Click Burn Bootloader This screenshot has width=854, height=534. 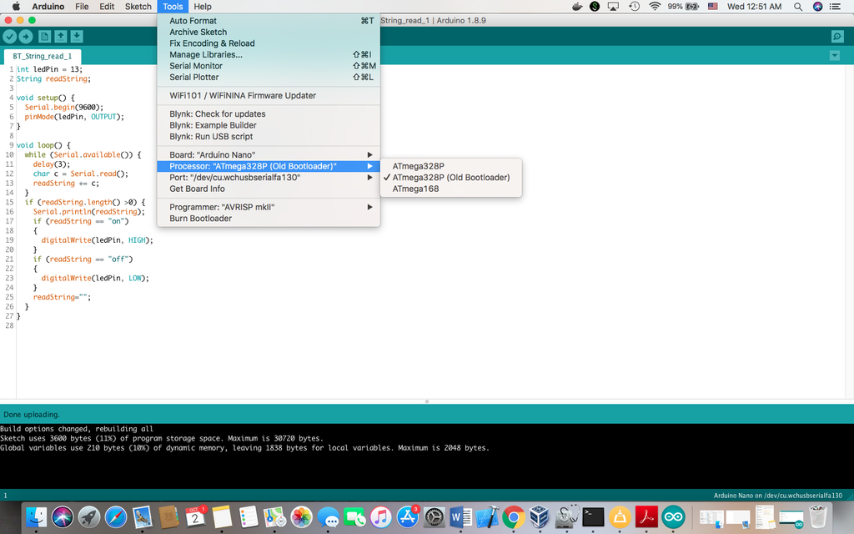click(269, 219)
